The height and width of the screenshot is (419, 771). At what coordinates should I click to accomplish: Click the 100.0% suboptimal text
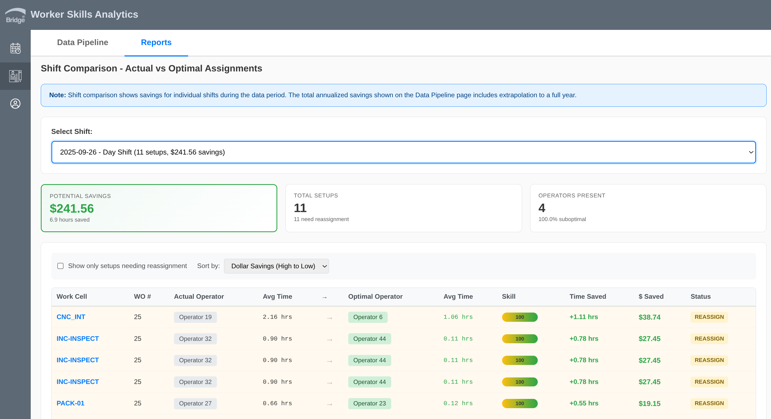click(x=562, y=219)
